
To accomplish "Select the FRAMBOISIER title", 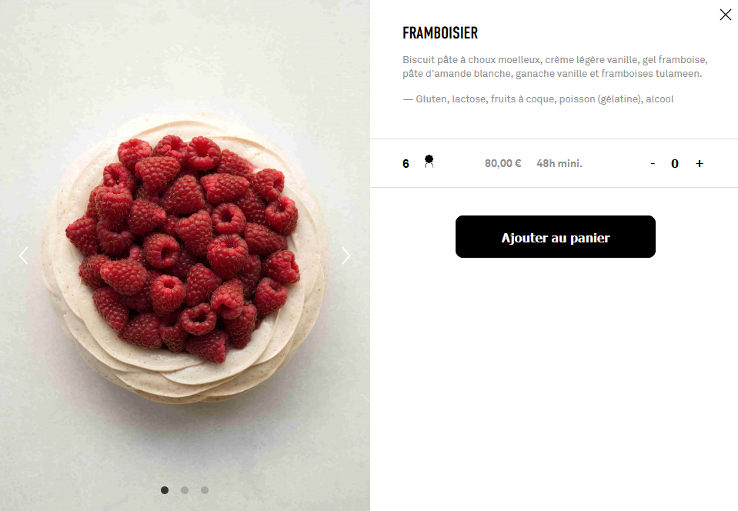I will click(x=440, y=33).
